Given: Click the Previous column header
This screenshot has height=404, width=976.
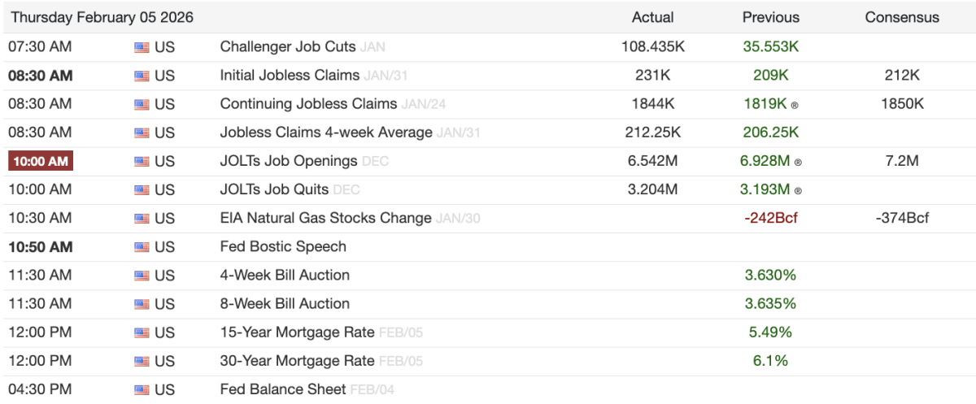Looking at the screenshot, I should click(770, 17).
